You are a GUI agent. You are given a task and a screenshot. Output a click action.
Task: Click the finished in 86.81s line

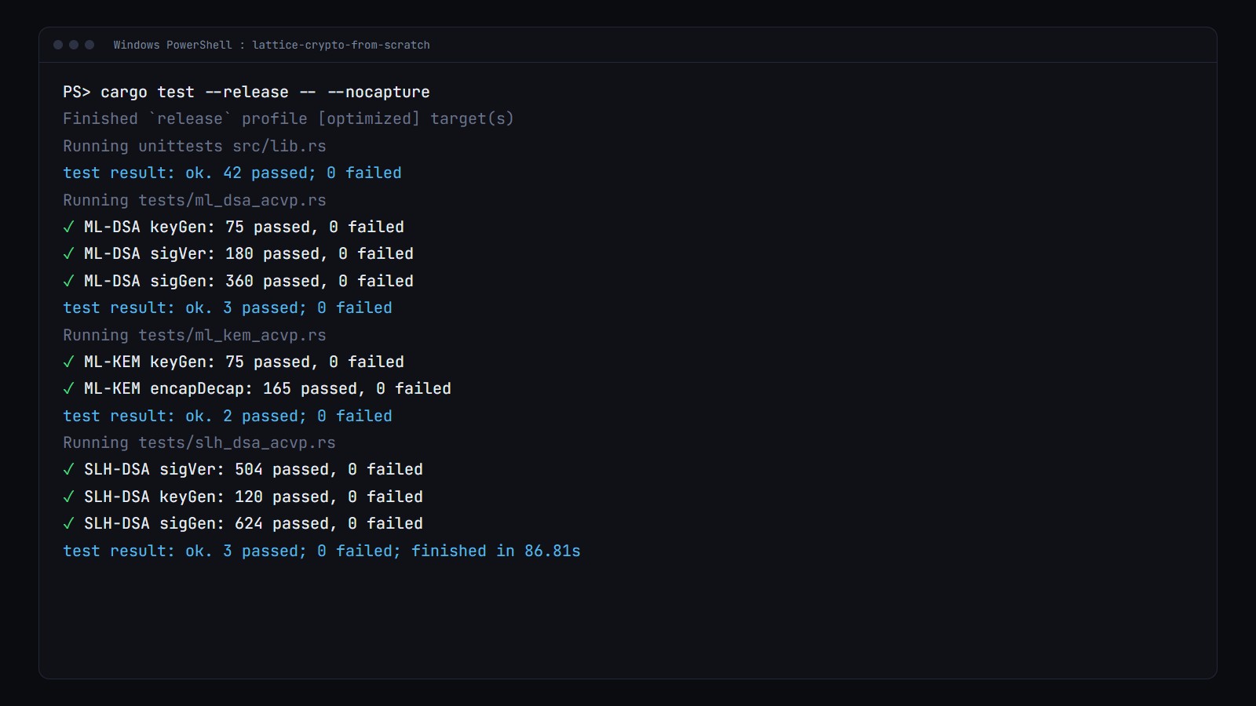tap(322, 551)
